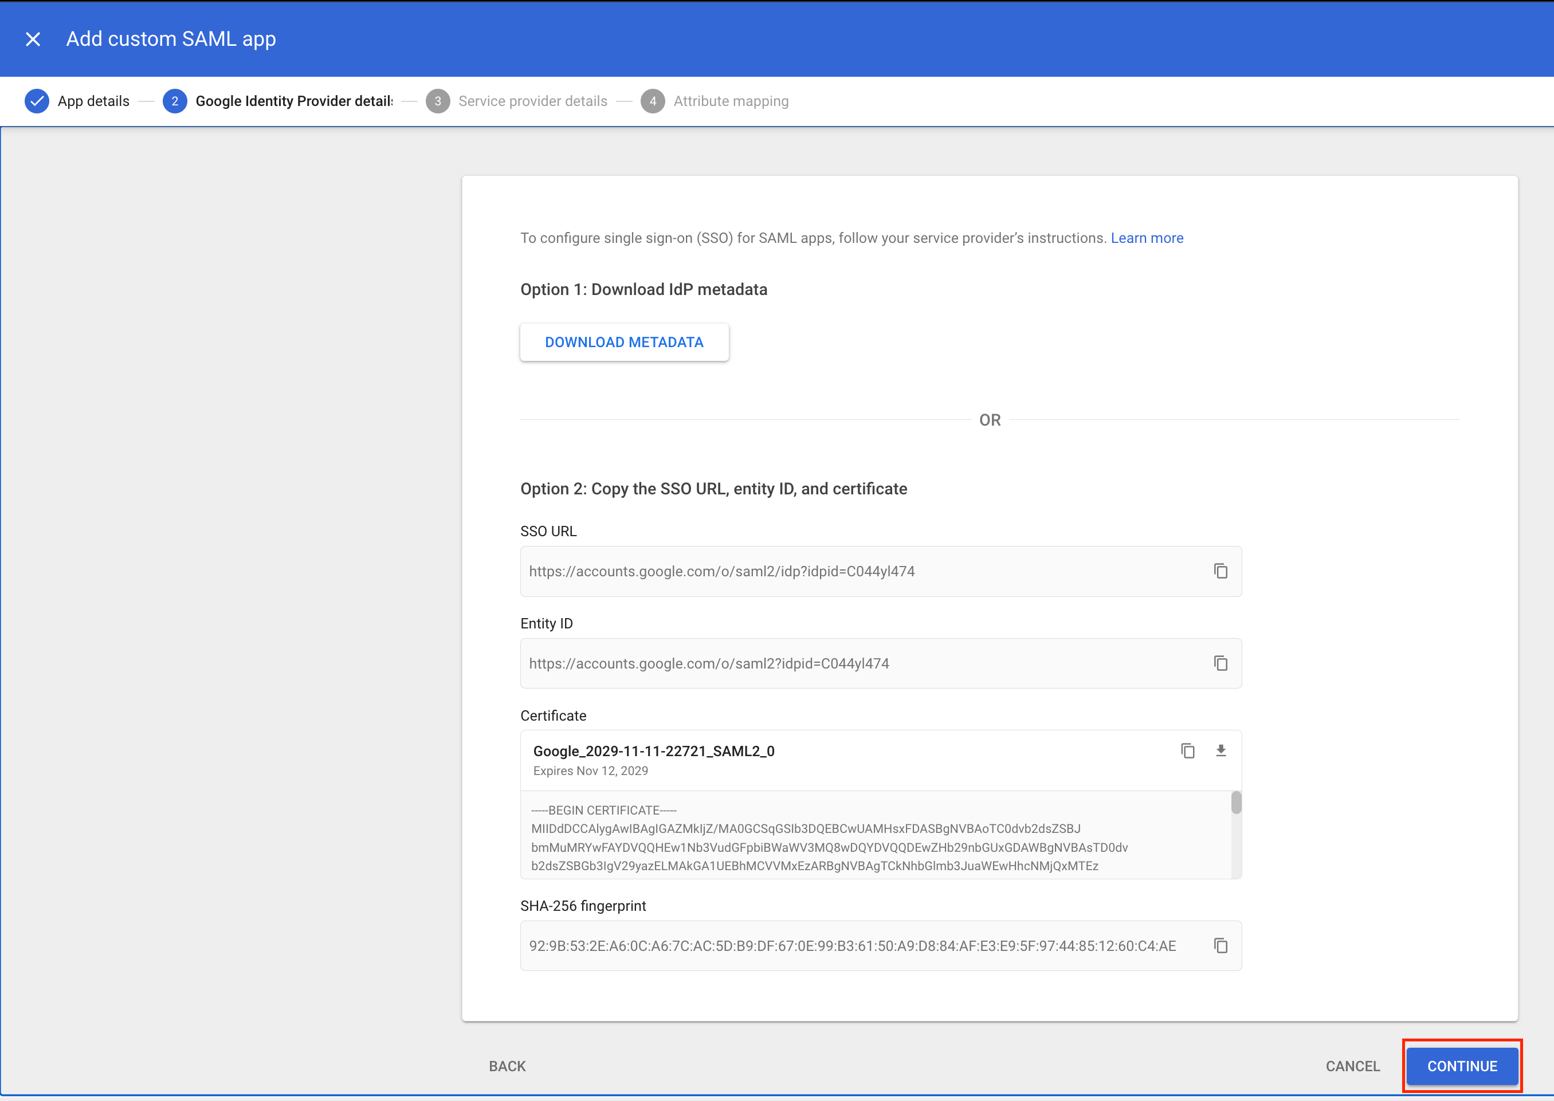Screen dimensions: 1554x1101
Task: Select the Attribute mapping step
Action: 731,101
